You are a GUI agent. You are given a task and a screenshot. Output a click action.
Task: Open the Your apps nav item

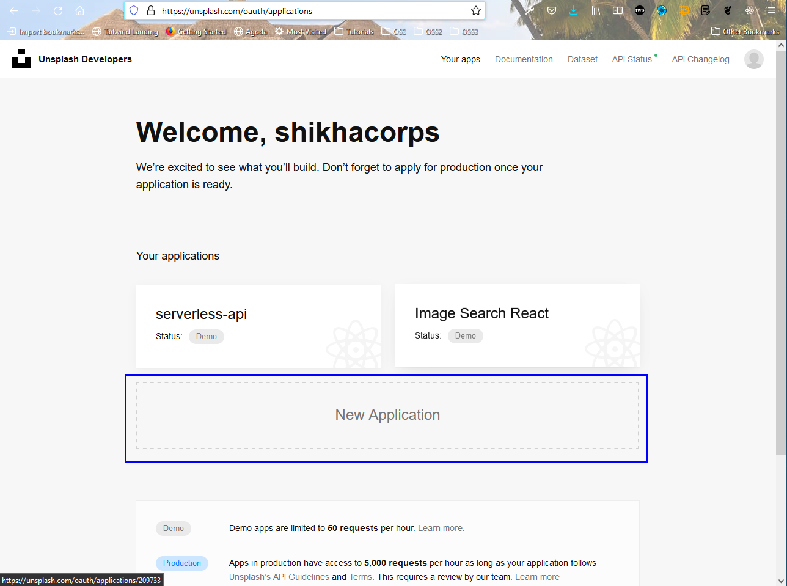461,59
